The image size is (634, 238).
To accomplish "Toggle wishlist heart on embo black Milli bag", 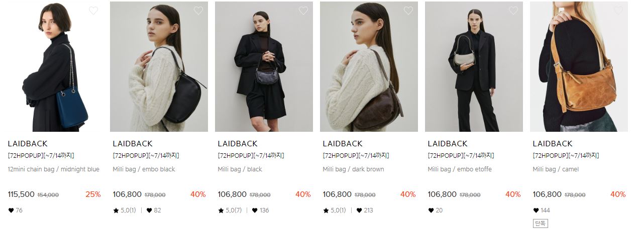I will (198, 11).
